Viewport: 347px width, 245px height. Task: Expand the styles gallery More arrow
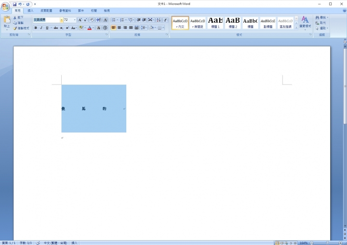(296, 27)
